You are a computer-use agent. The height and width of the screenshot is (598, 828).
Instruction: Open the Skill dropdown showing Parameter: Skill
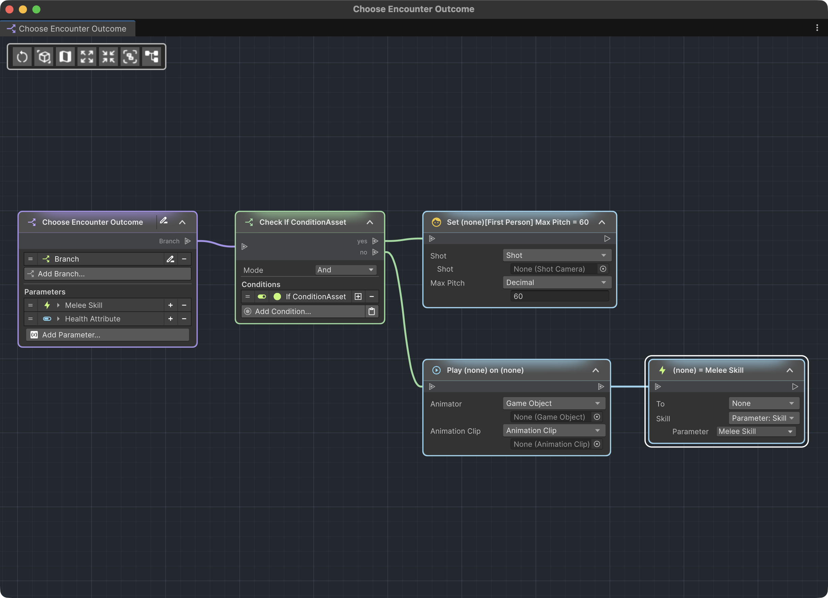tap(764, 418)
